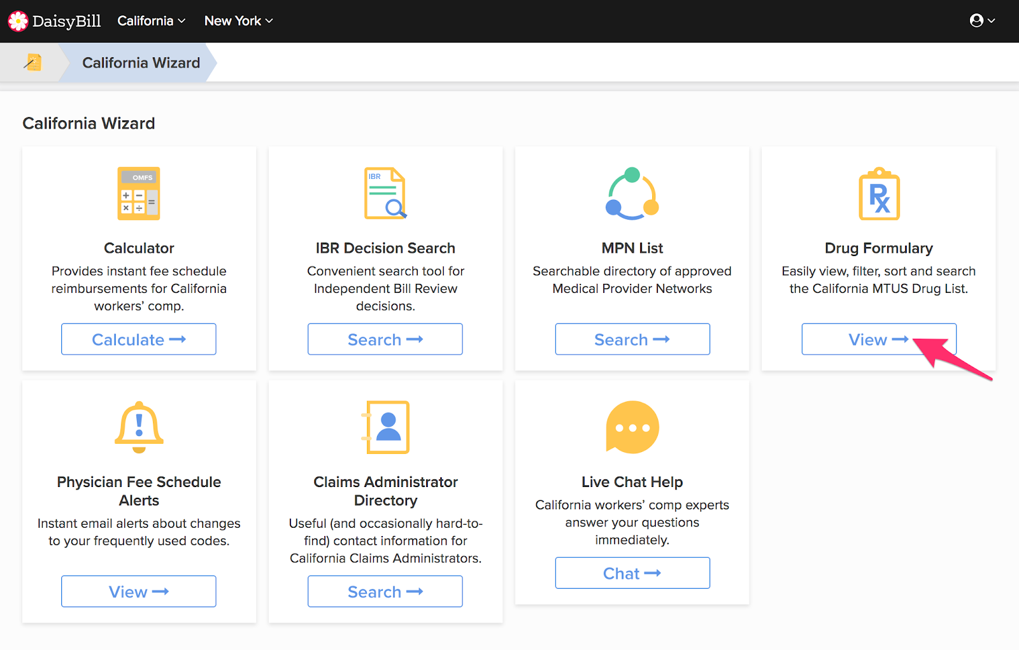The width and height of the screenshot is (1019, 650).
Task: Click the Drug Formulary card title
Action: click(879, 248)
